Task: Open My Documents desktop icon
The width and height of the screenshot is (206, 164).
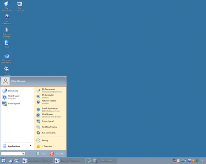Action: [x=7, y=6]
